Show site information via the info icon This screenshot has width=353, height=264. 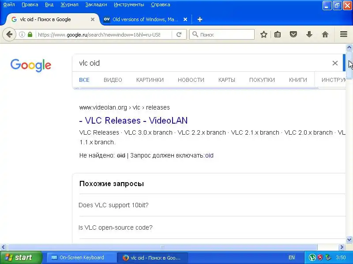[x=22, y=35]
